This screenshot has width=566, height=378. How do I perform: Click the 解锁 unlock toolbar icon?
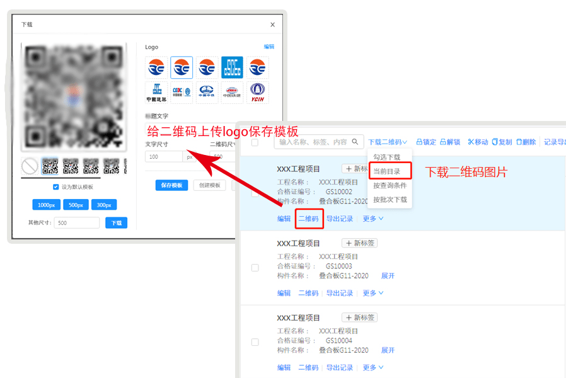click(x=443, y=142)
